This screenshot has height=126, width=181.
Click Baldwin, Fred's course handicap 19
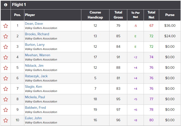coord(95,109)
